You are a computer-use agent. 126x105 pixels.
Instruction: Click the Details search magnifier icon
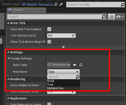[x=104, y=17]
